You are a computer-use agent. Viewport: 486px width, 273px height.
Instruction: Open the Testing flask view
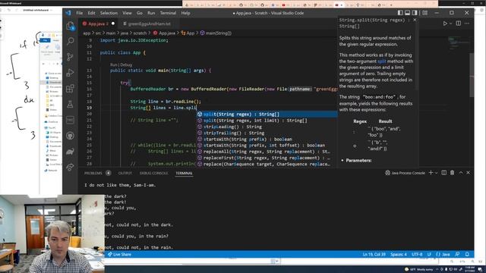pyautogui.click(x=71, y=105)
